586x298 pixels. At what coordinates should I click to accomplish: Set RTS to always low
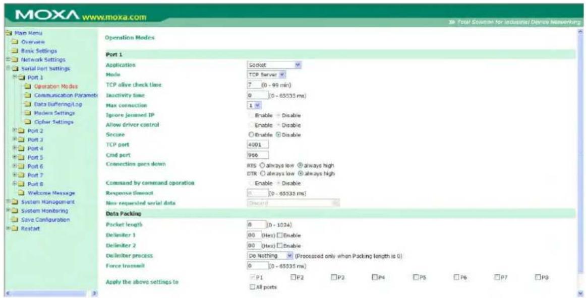tap(262, 165)
